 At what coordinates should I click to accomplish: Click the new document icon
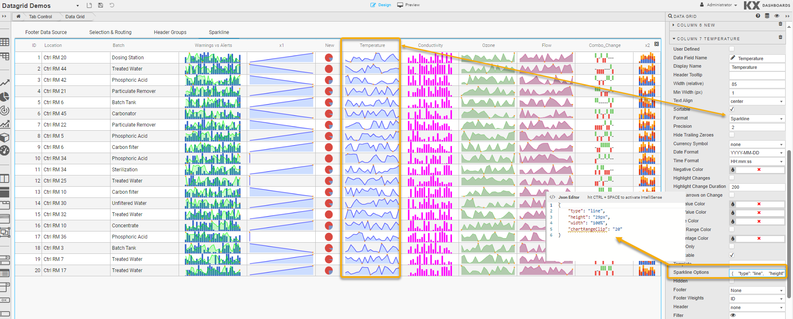coord(89,5)
